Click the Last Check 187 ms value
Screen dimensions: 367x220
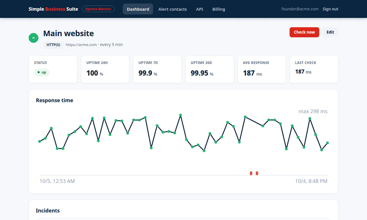pyautogui.click(x=303, y=71)
